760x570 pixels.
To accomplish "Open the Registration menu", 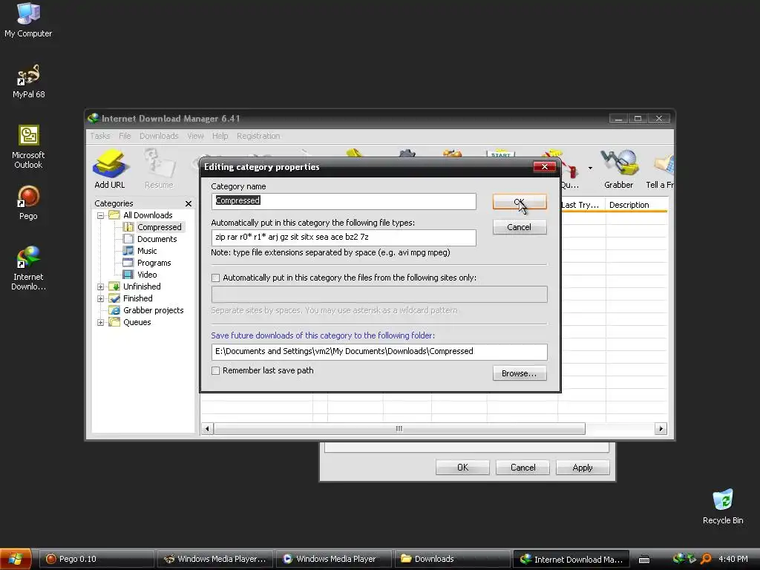I will (258, 136).
